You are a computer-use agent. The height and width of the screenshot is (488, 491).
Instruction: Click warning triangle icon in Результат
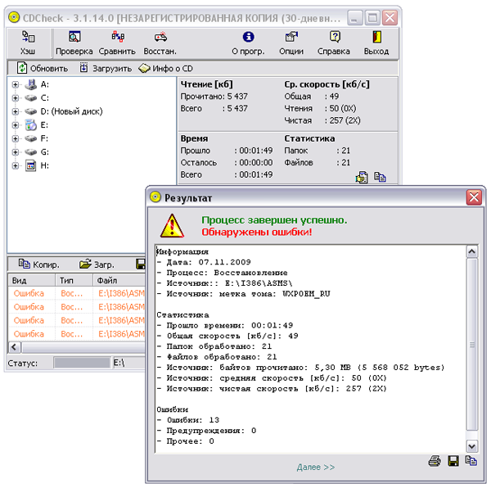click(172, 226)
